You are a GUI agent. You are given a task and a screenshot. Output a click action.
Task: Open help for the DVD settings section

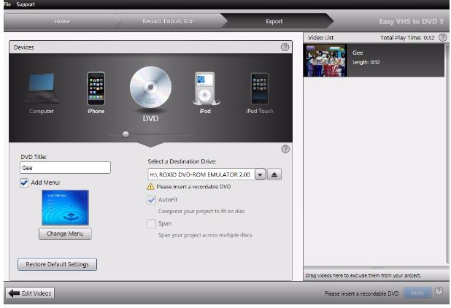(285, 149)
